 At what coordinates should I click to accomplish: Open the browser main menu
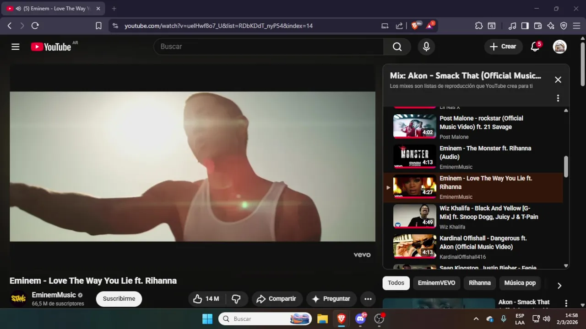pos(576,26)
